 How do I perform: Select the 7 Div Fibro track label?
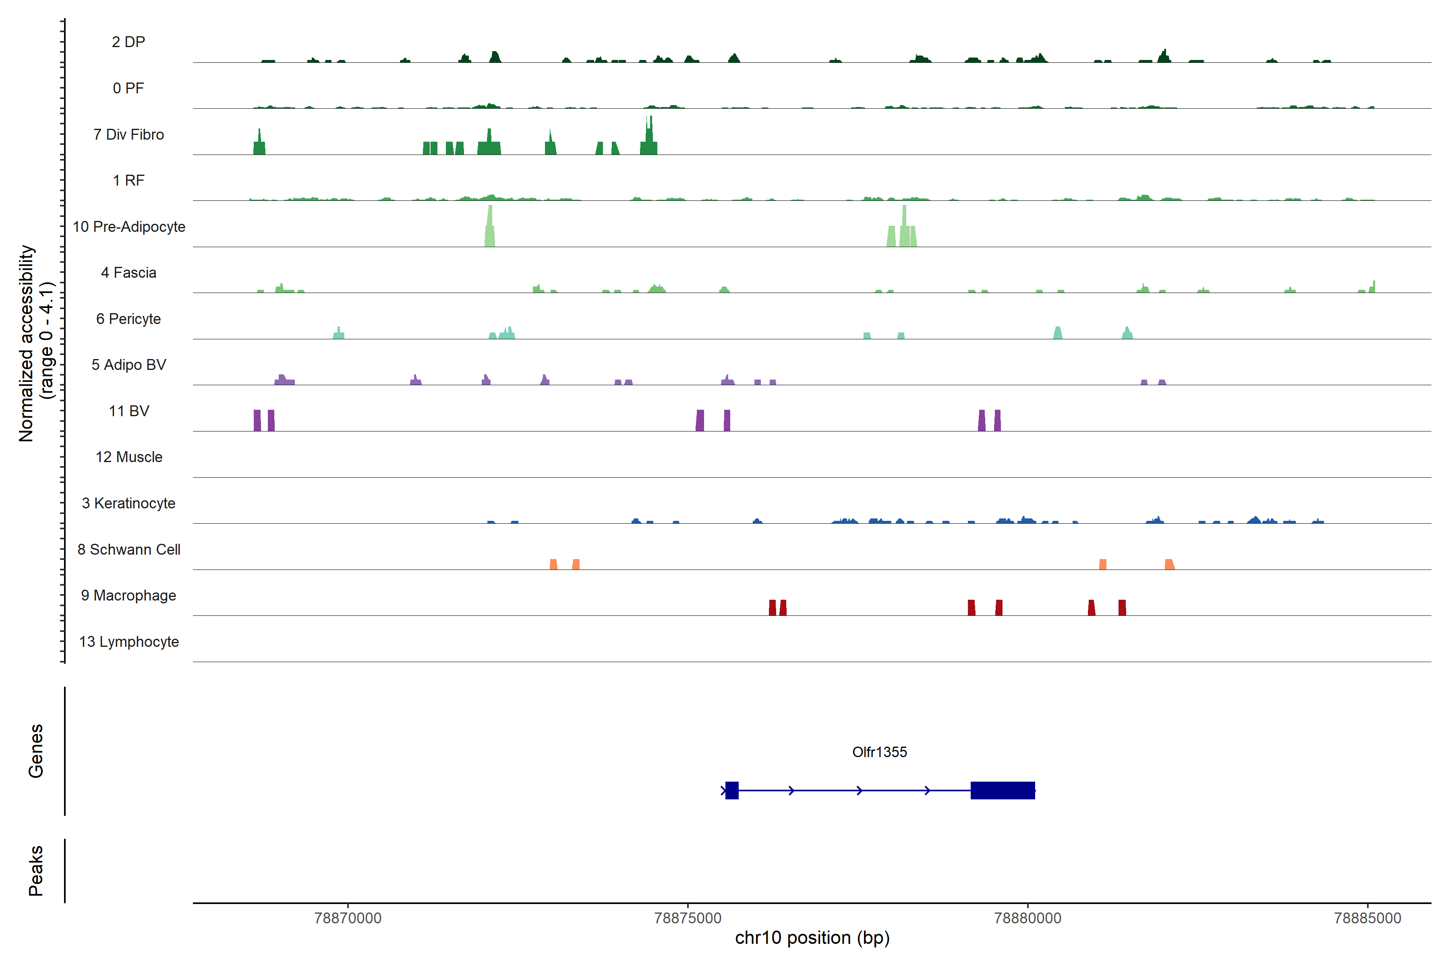pos(128,134)
